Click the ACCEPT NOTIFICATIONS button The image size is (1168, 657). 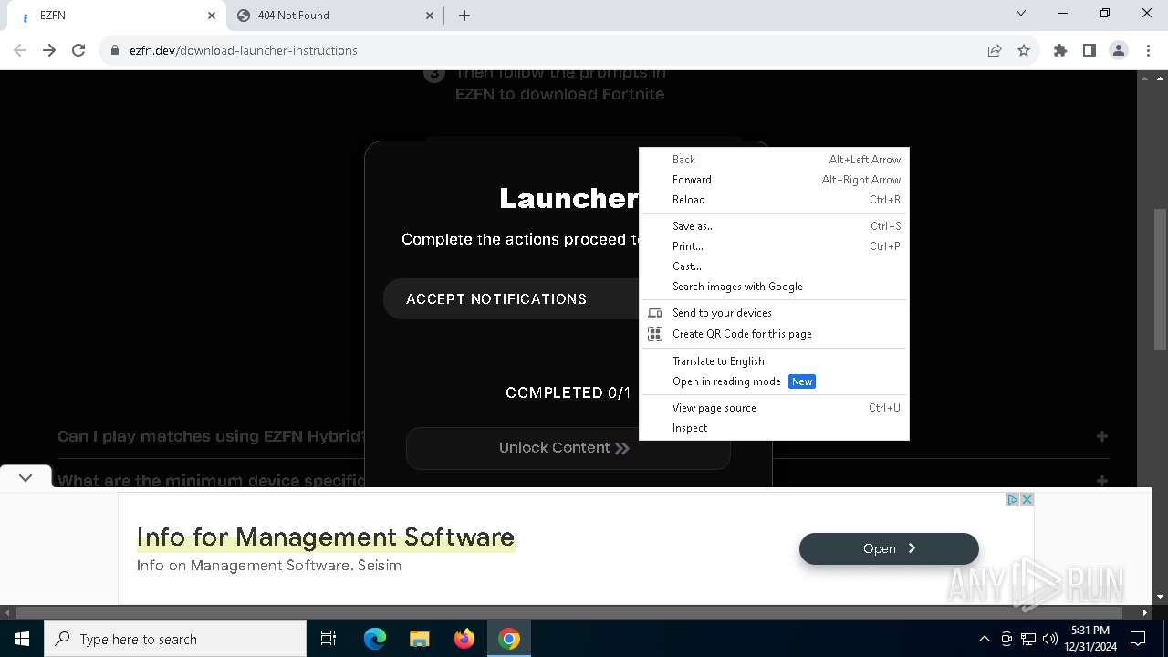(511, 299)
